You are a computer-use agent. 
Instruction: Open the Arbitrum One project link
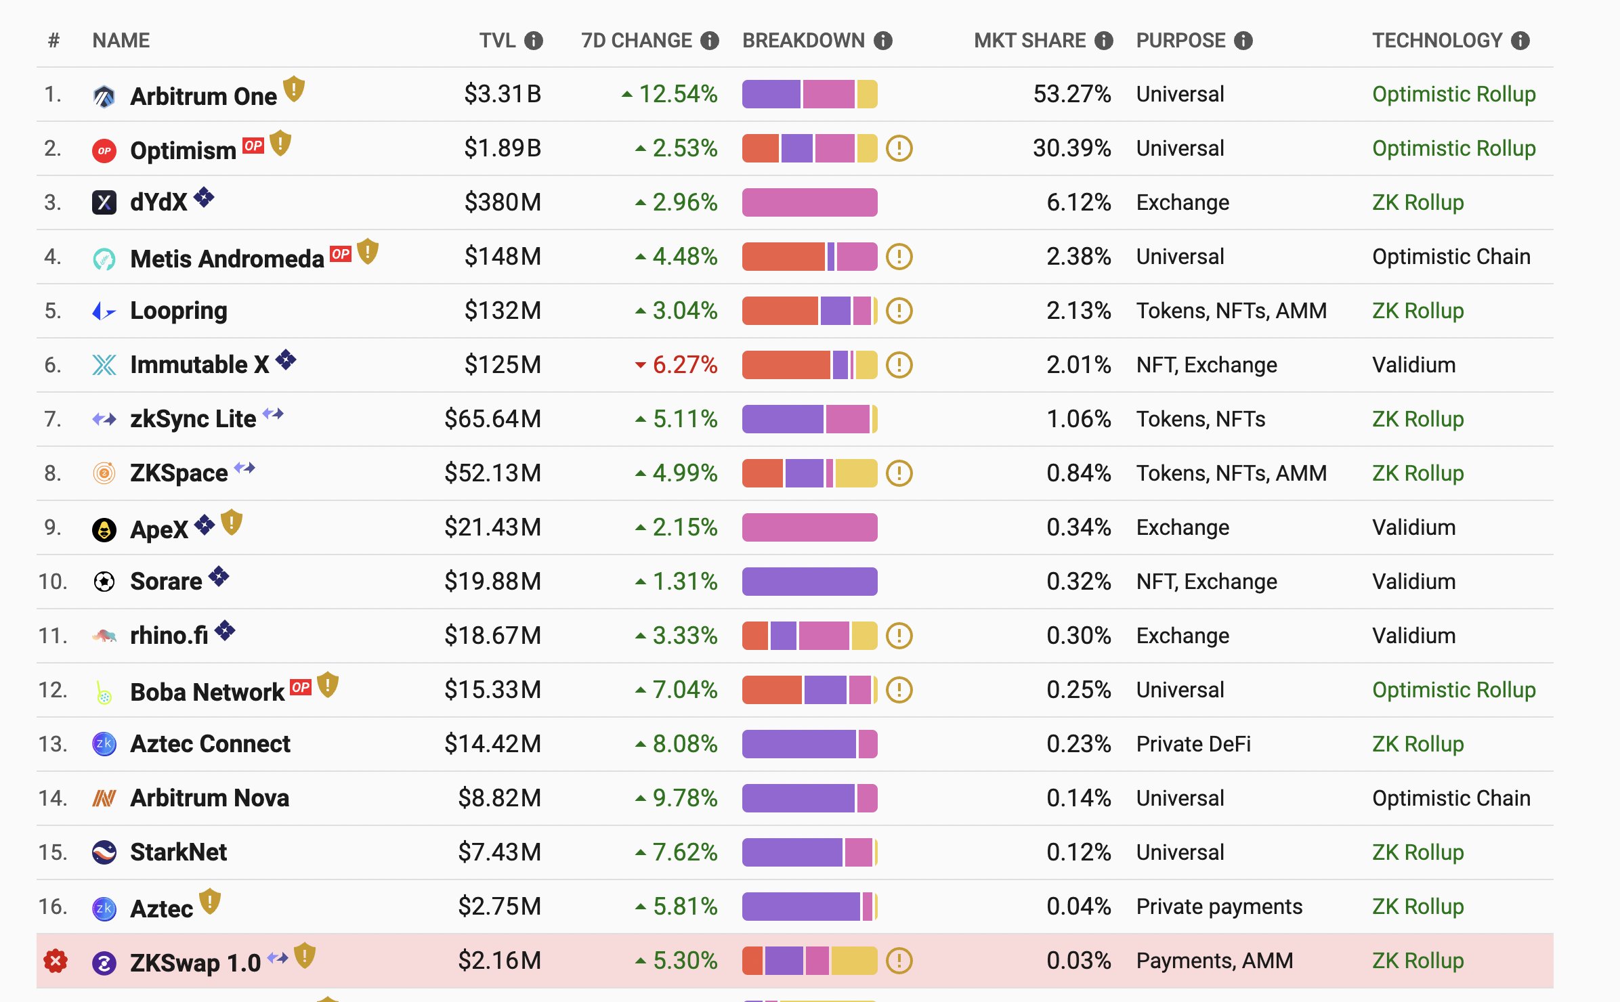point(204,96)
